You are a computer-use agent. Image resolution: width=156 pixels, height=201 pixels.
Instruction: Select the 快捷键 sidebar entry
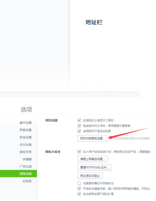(x=27, y=159)
